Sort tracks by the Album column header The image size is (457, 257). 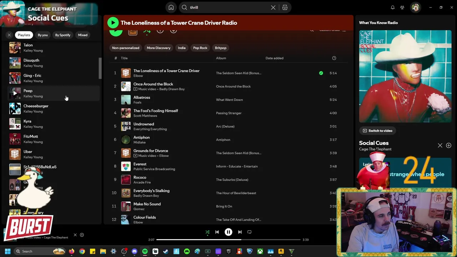point(221,58)
